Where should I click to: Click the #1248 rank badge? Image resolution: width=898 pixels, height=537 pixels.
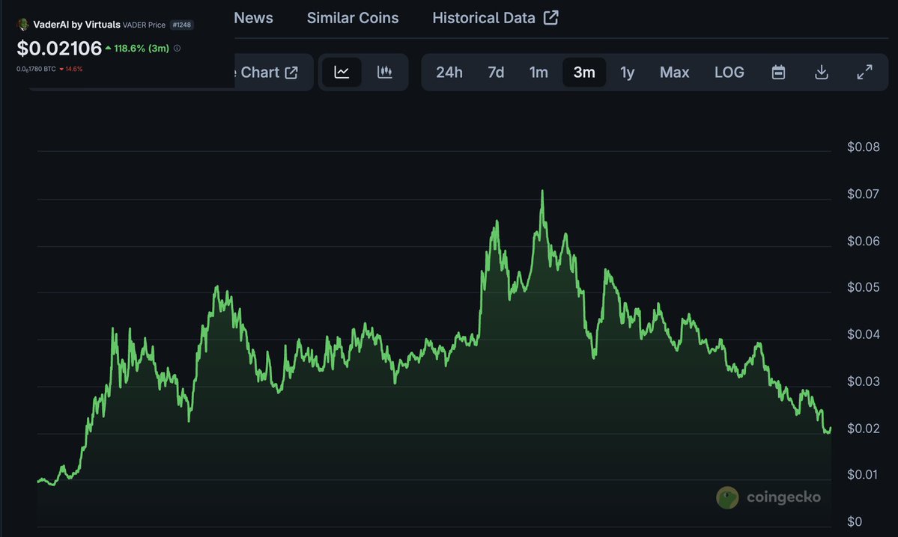[182, 25]
